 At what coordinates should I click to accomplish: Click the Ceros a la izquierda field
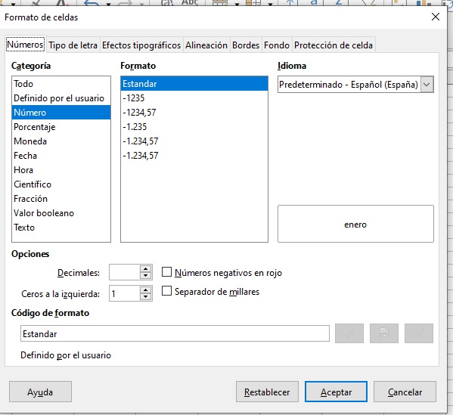[x=125, y=293]
